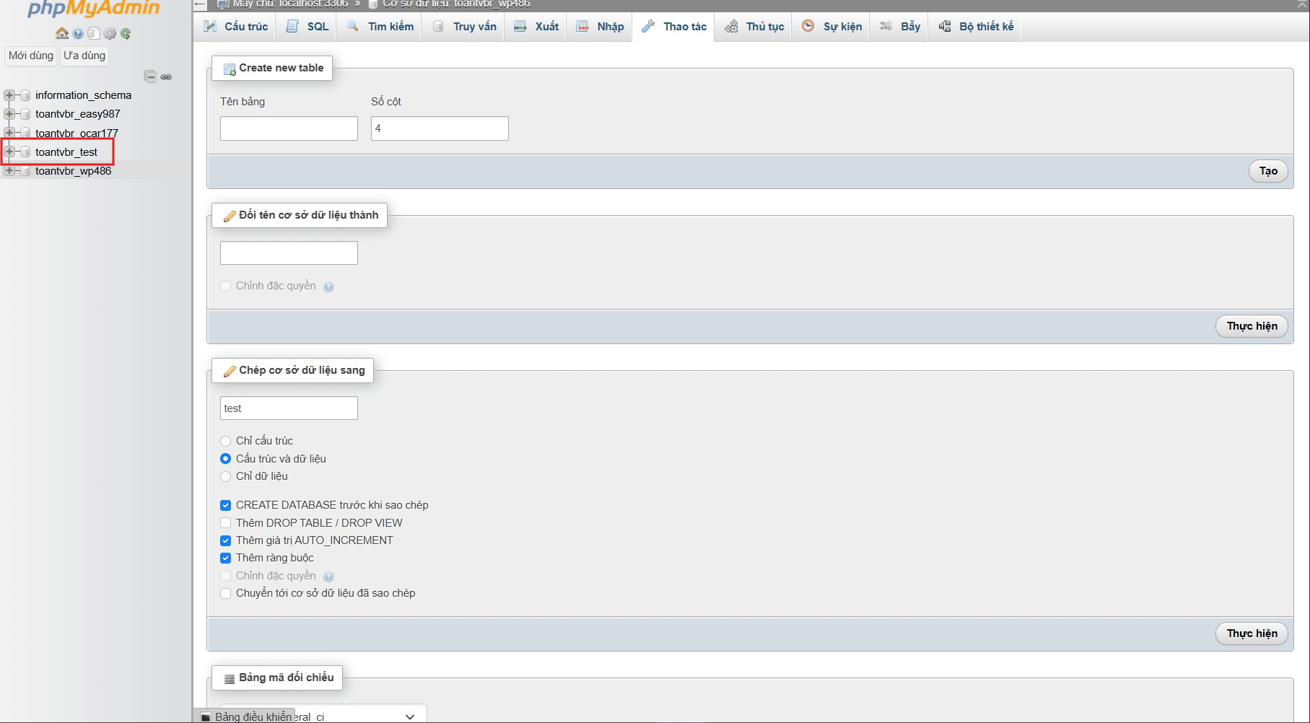Expand the toantvbr_test database node
This screenshot has height=723, width=1310.
click(9, 152)
